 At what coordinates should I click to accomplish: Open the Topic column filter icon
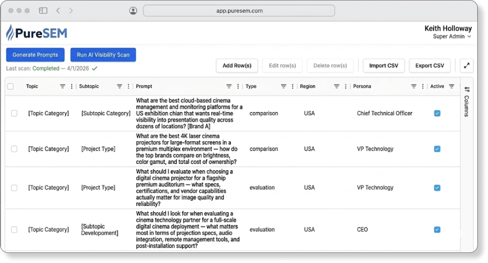63,86
